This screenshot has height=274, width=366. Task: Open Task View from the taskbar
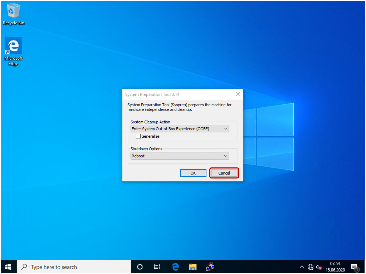pos(157,266)
